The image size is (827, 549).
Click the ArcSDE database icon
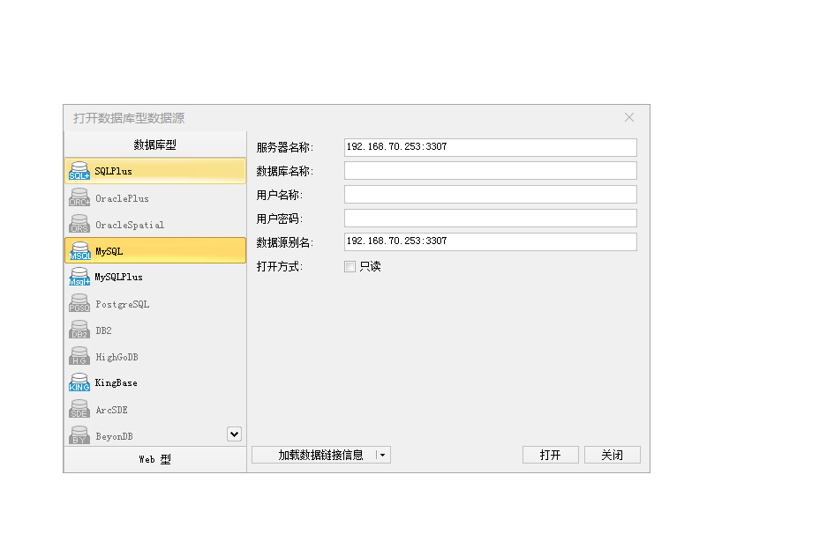coord(79,409)
